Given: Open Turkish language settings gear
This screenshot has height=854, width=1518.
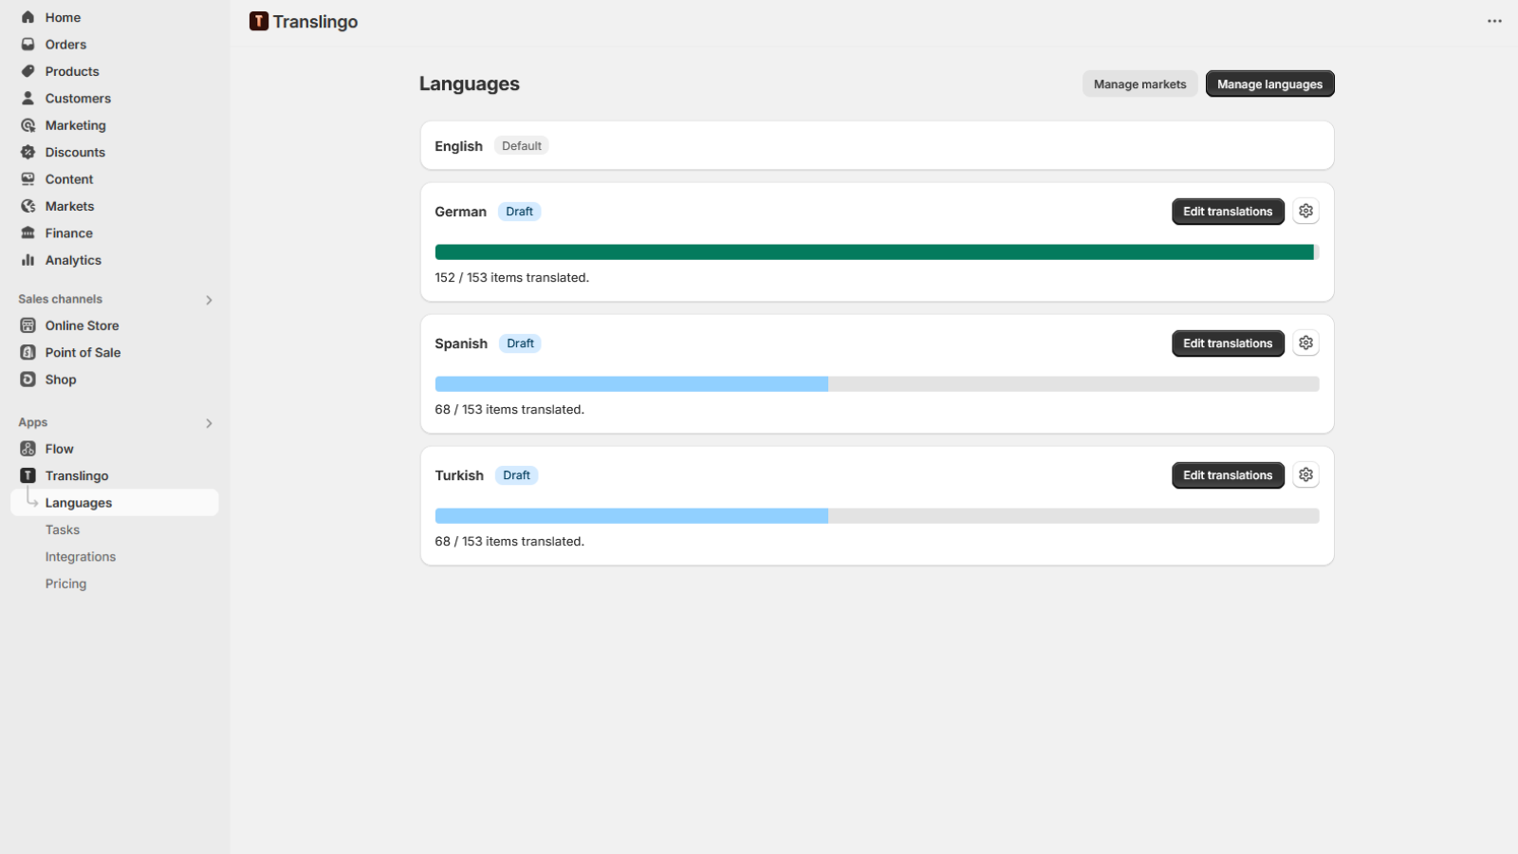Looking at the screenshot, I should point(1306,474).
